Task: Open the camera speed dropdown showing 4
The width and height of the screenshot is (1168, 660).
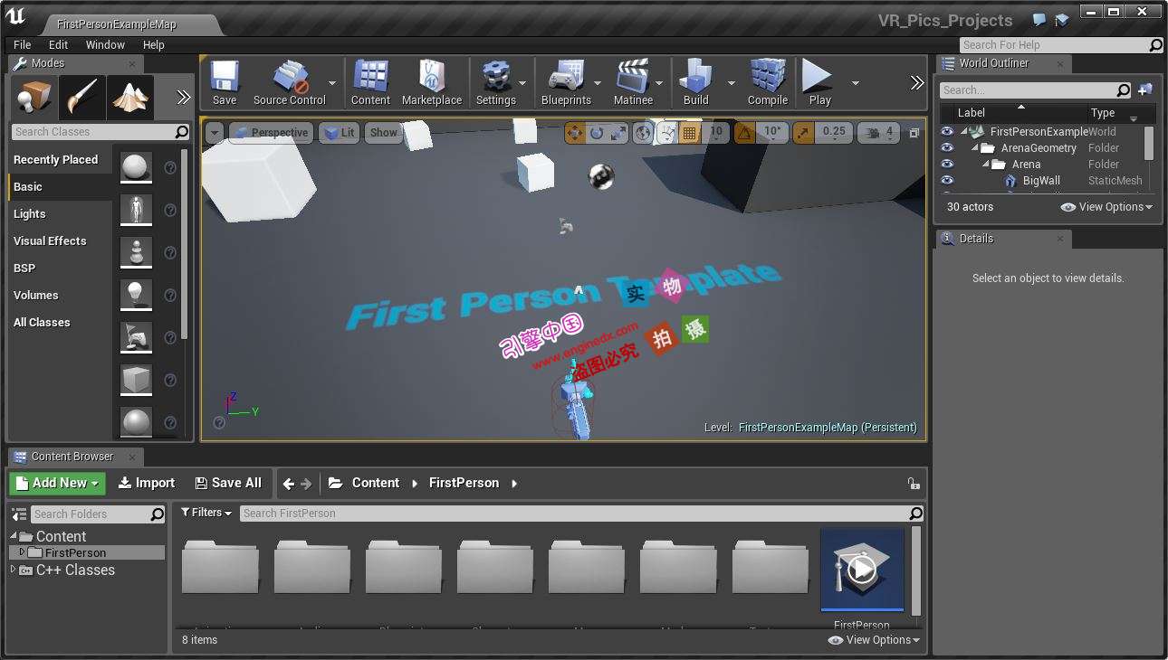Action: coord(878,133)
